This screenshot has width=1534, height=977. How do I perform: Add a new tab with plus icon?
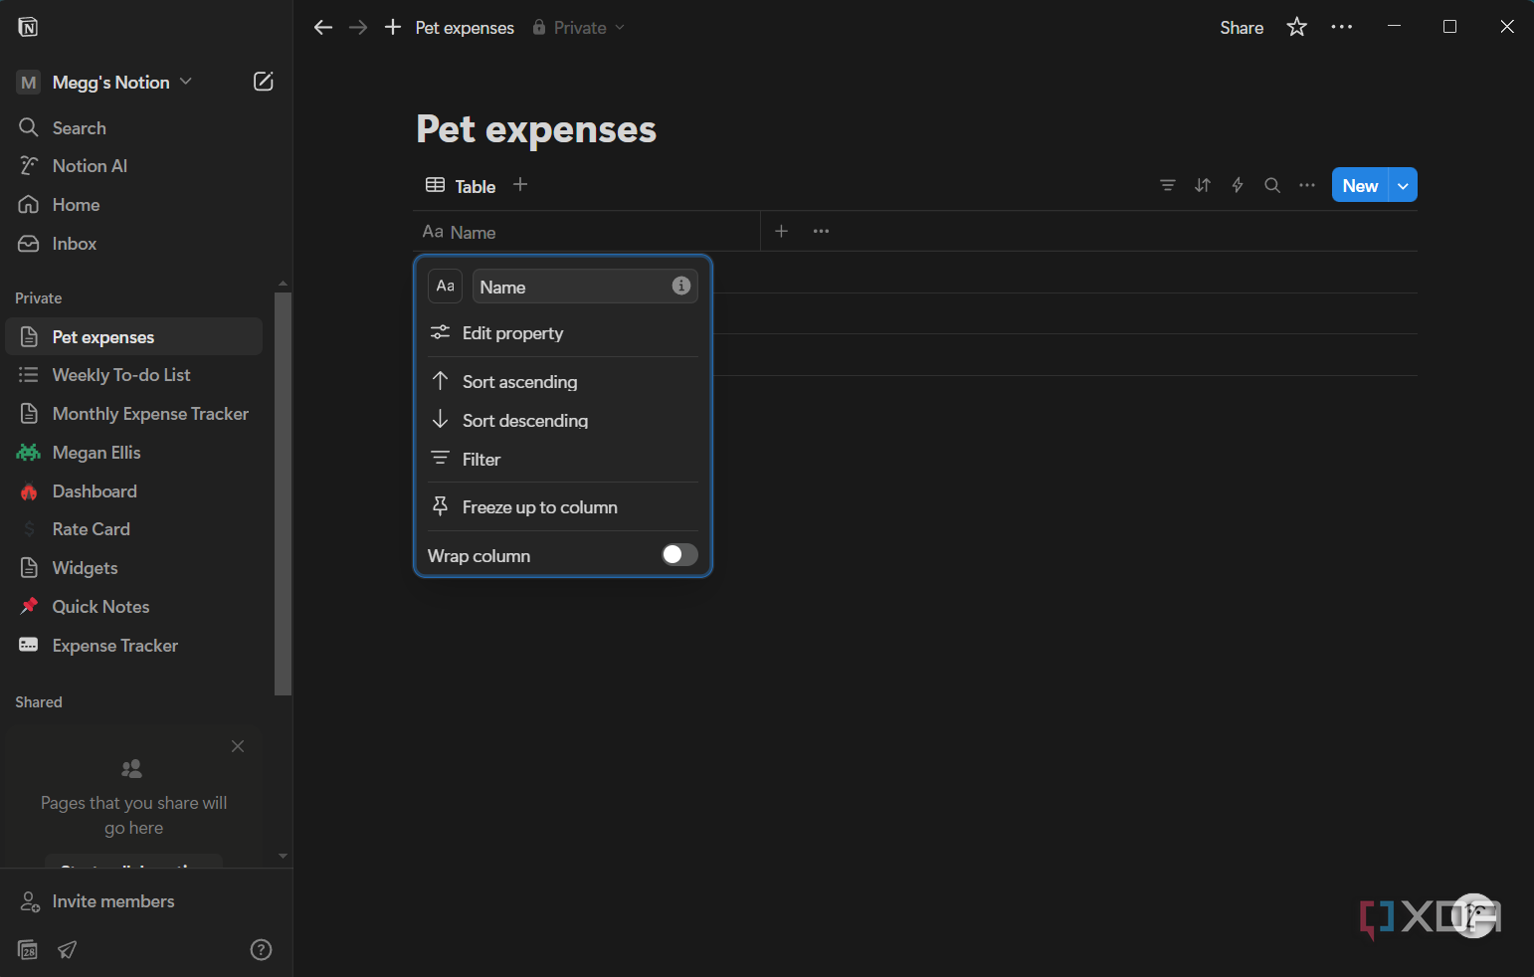tap(393, 27)
